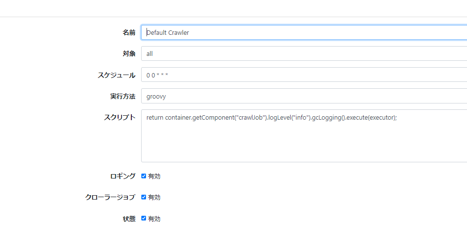The width and height of the screenshot is (467, 230).
Task: Click the 有効 text beside 状態
Action: pyautogui.click(x=154, y=219)
